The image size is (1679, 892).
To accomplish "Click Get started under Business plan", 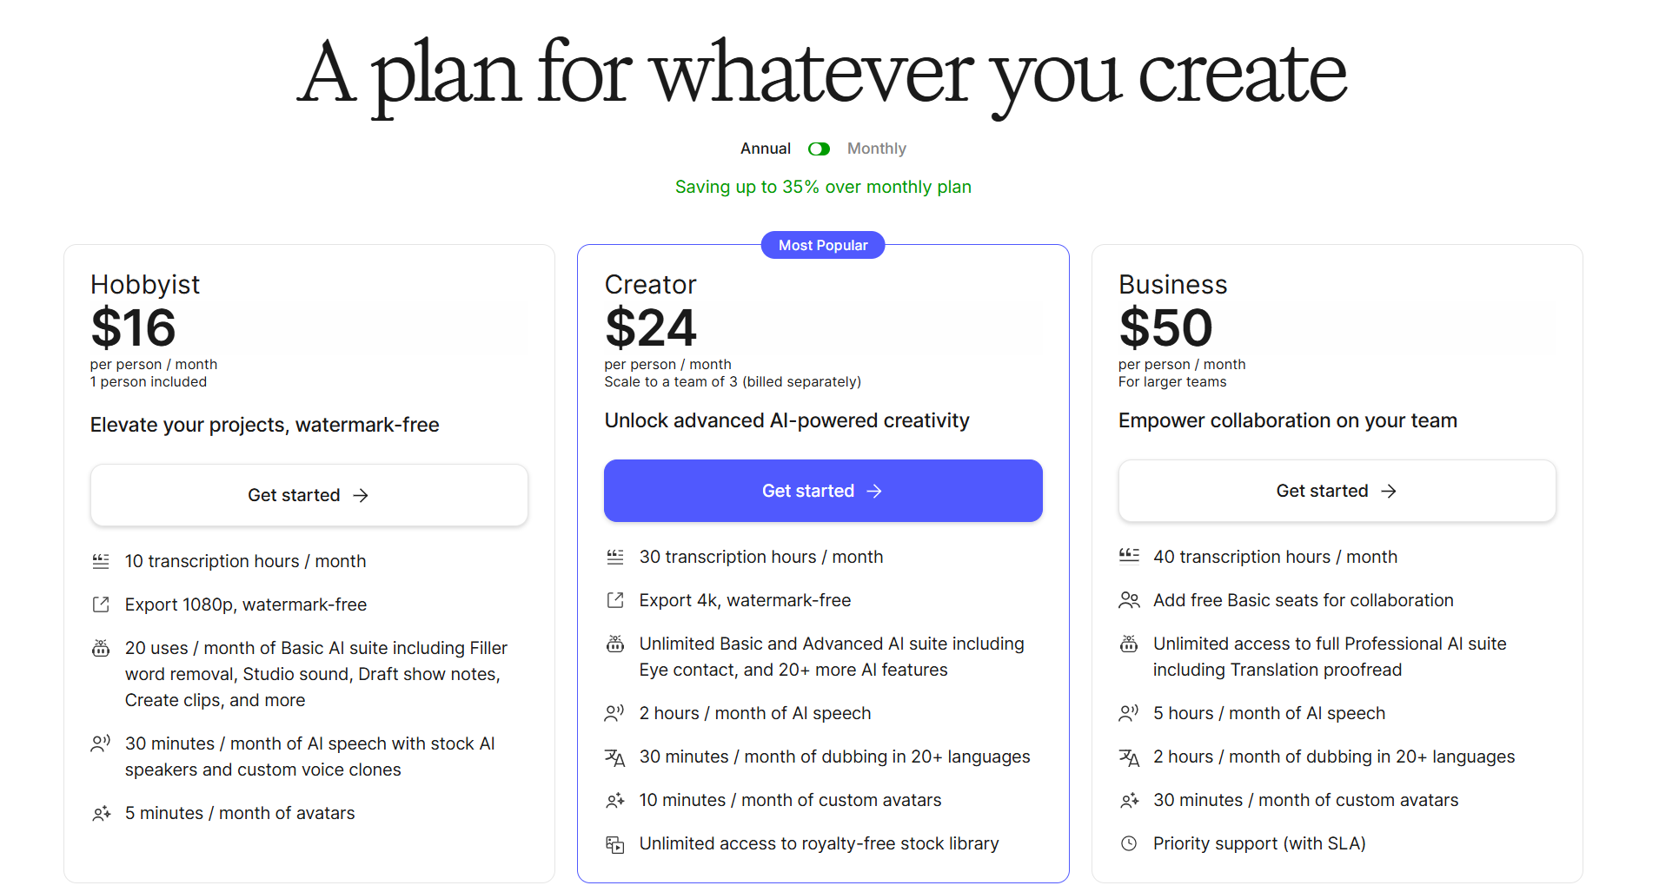I will point(1337,491).
